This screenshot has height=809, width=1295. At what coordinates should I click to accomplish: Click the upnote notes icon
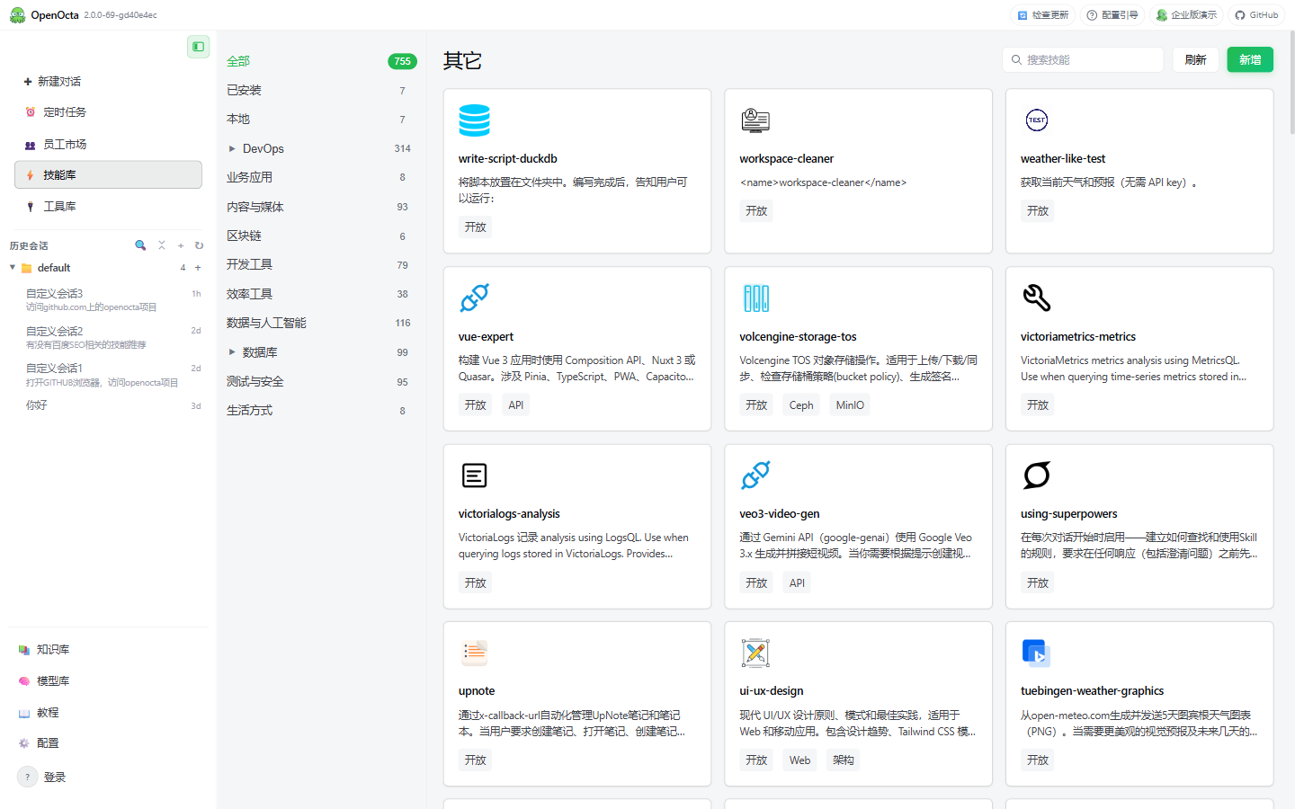(x=474, y=653)
